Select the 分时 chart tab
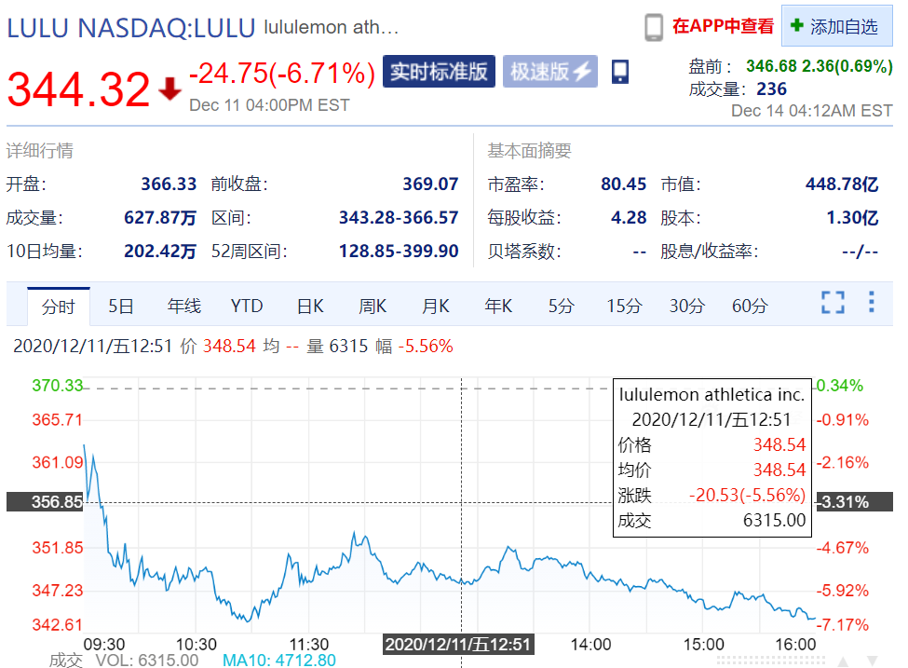 pyautogui.click(x=58, y=306)
